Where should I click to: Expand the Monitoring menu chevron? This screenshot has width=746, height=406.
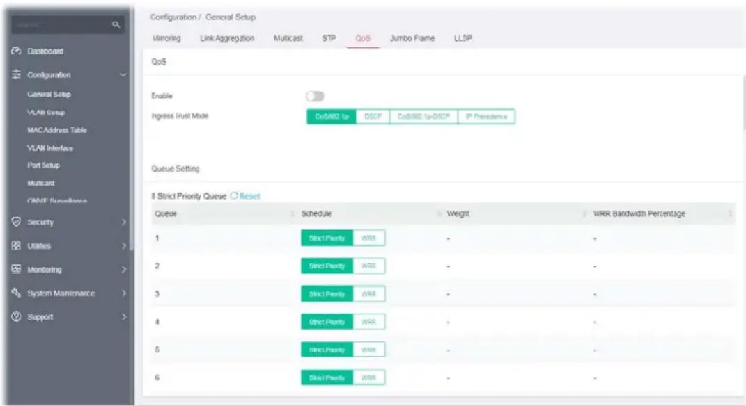(124, 269)
